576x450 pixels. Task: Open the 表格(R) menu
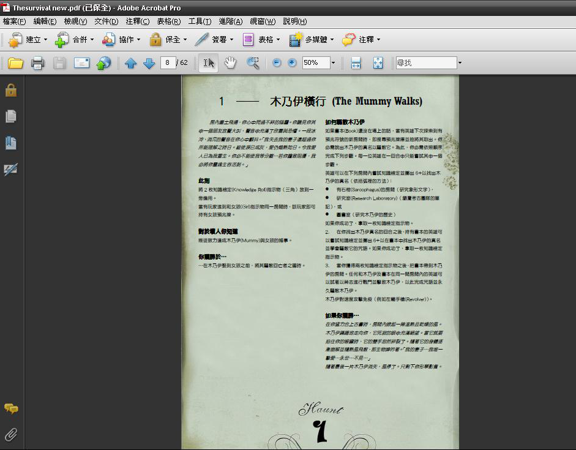point(168,21)
